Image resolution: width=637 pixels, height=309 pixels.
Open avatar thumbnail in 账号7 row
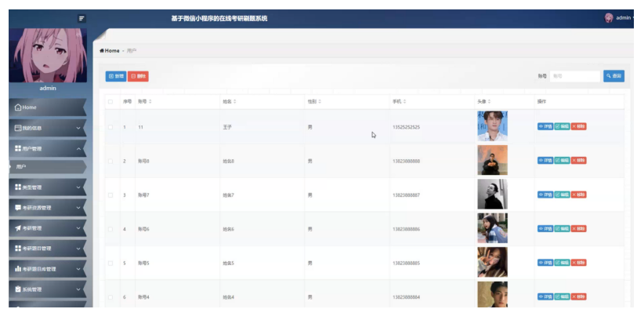[492, 194]
